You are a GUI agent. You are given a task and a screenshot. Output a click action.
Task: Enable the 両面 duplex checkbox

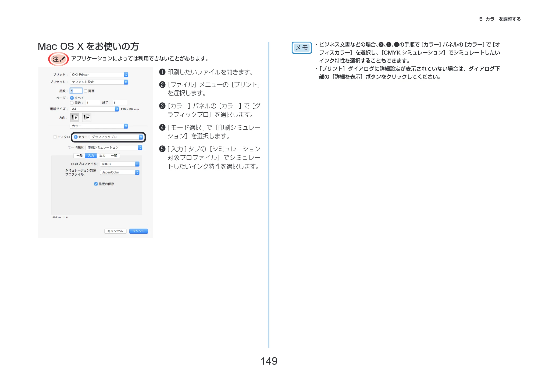(86, 91)
